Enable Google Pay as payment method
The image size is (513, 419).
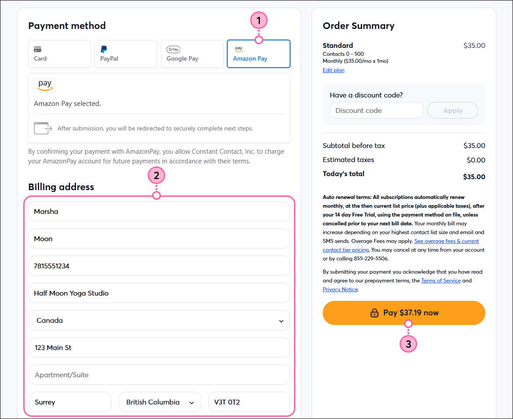192,54
